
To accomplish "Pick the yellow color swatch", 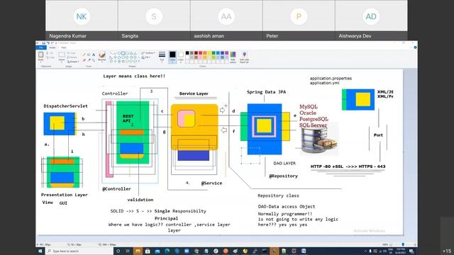I will pyautogui.click(x=209, y=53).
